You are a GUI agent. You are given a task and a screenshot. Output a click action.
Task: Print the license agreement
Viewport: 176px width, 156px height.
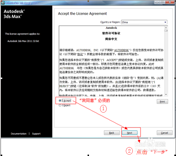[162, 102]
